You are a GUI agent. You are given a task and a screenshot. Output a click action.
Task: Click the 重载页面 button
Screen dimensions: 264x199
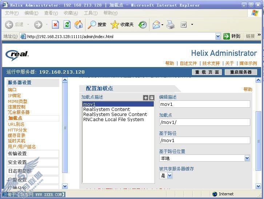tap(207, 72)
